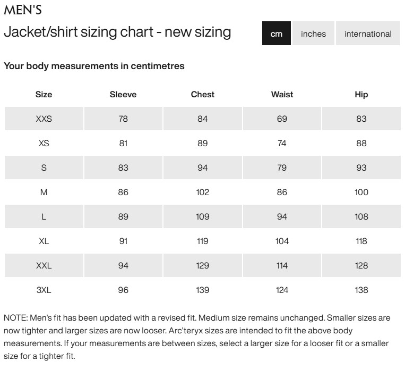Image resolution: width=405 pixels, height=369 pixels.
Task: Click the Hip column header
Action: pos(361,95)
